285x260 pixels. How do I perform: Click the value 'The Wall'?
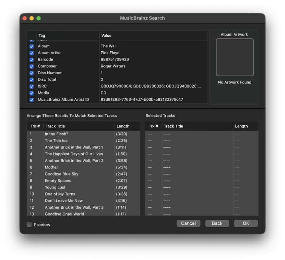click(x=109, y=46)
